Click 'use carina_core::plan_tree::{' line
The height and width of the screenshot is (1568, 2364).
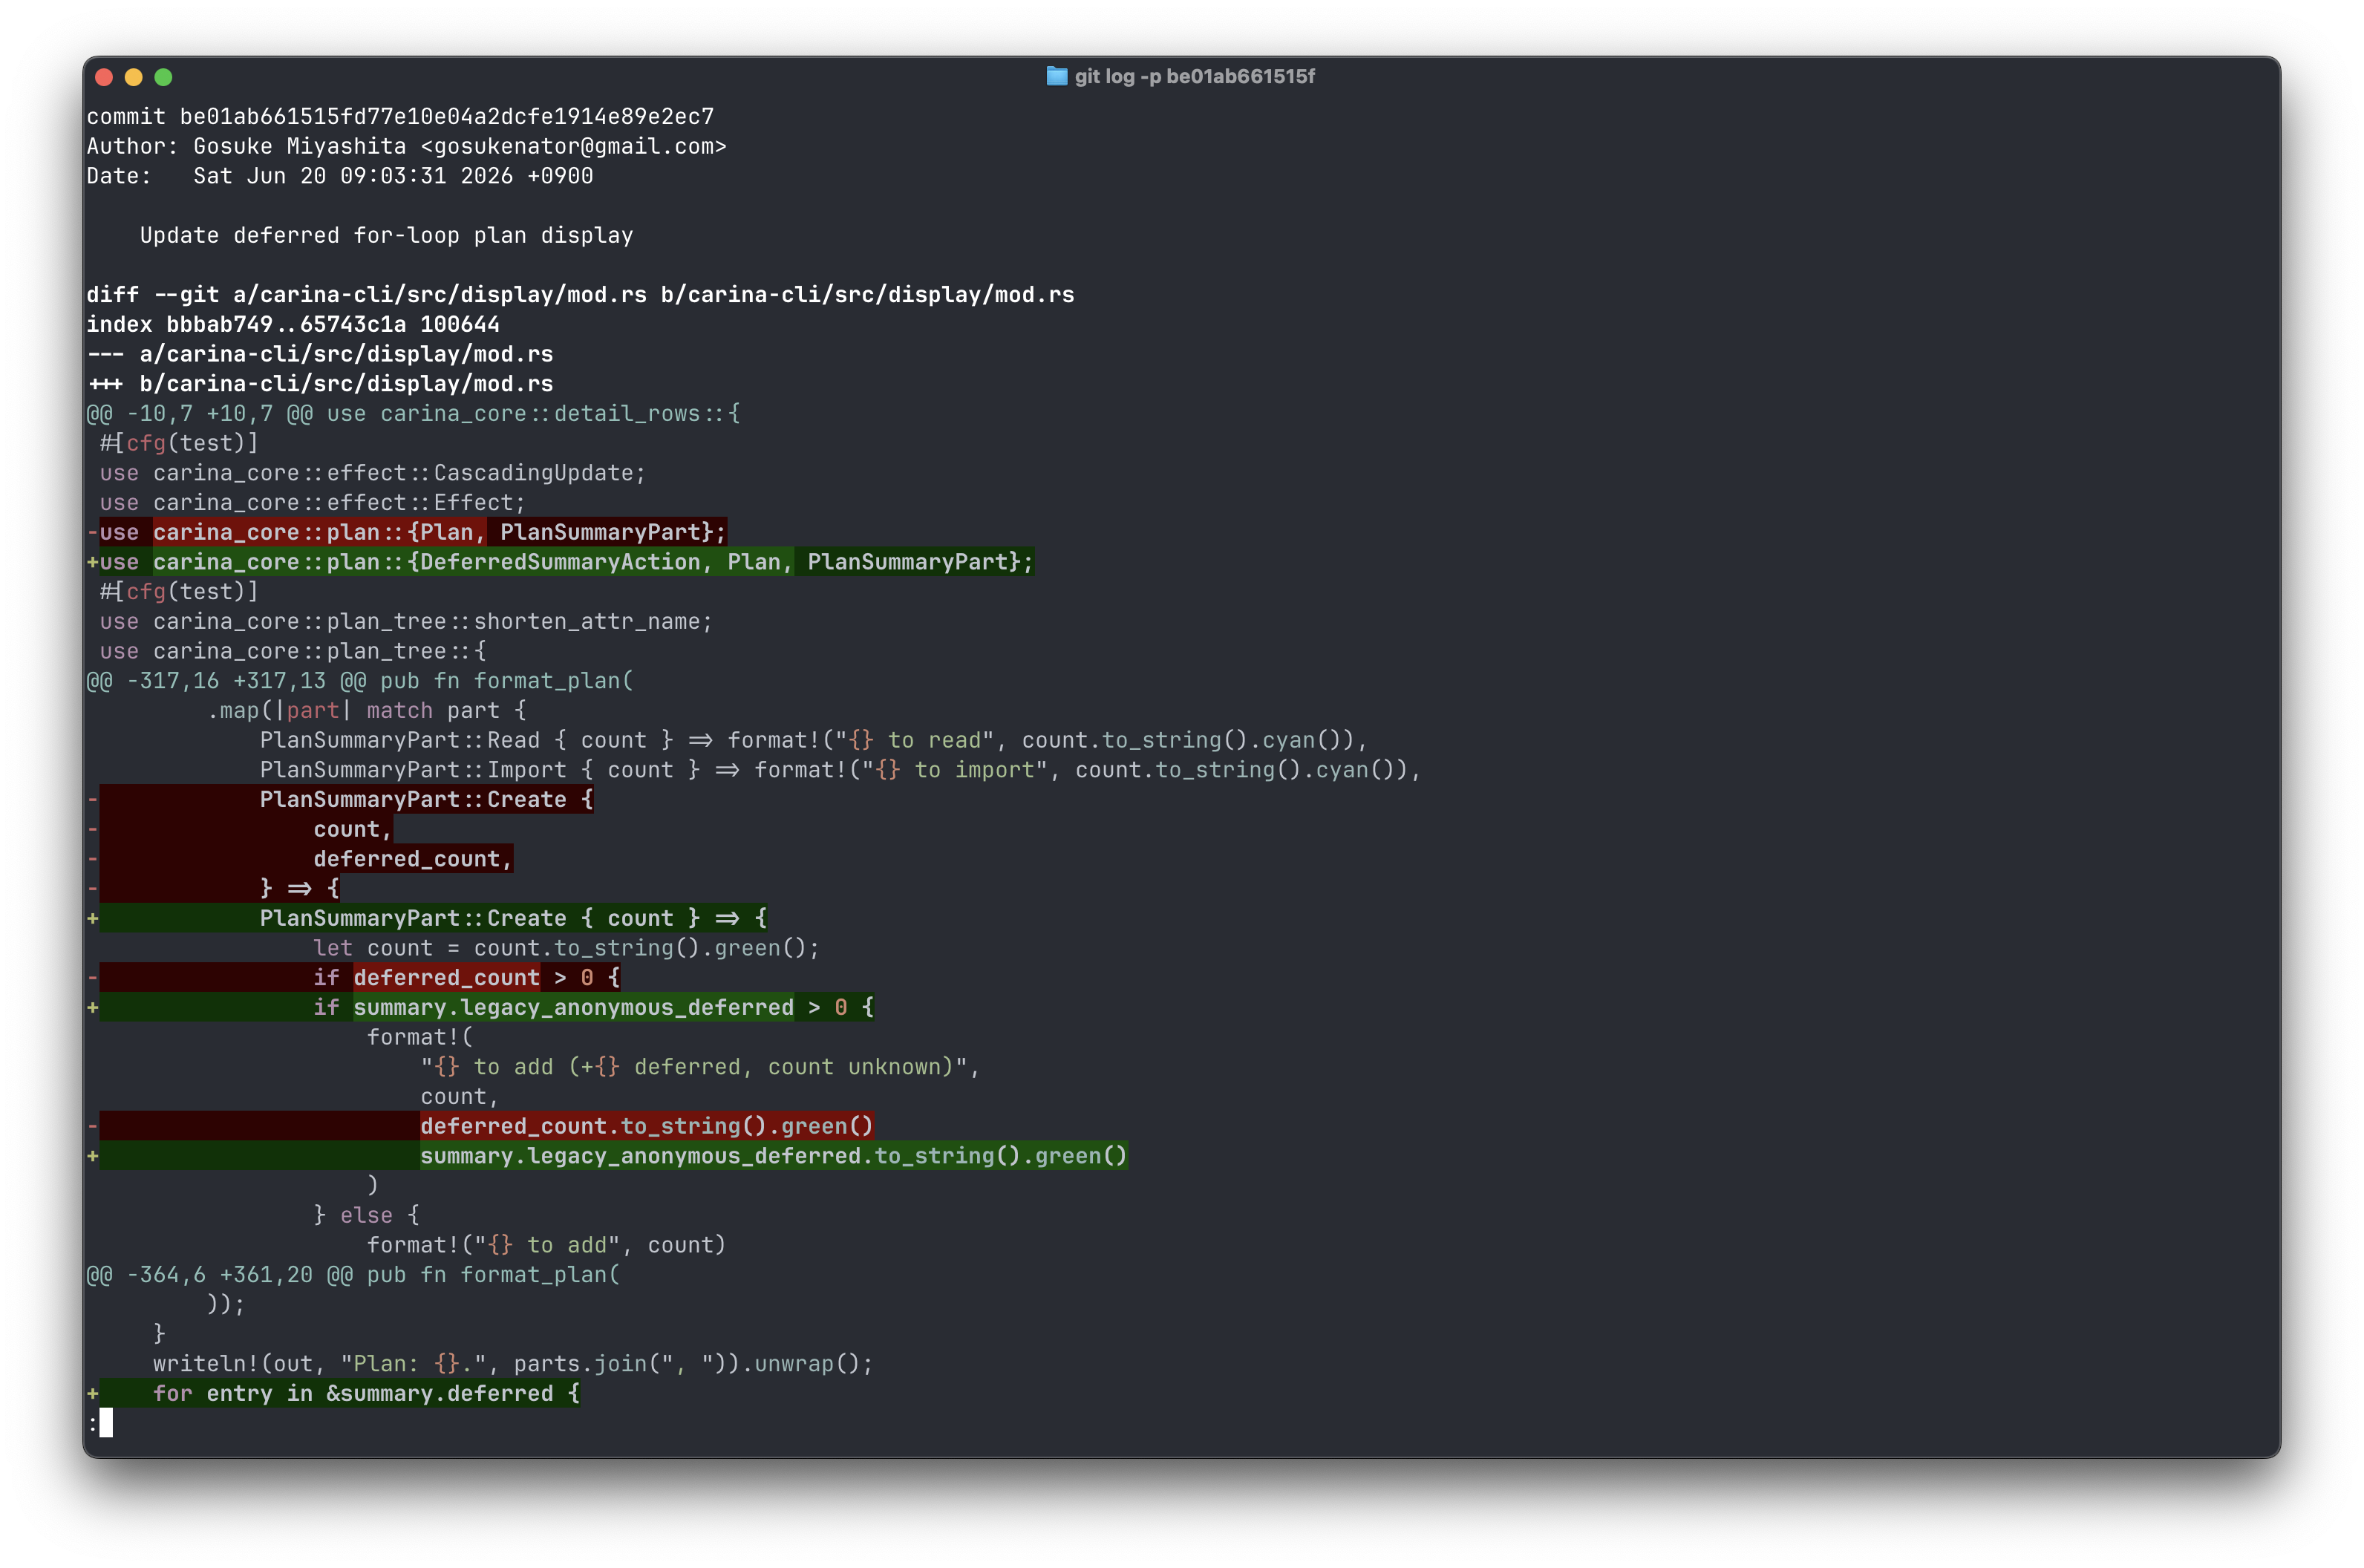(x=293, y=651)
